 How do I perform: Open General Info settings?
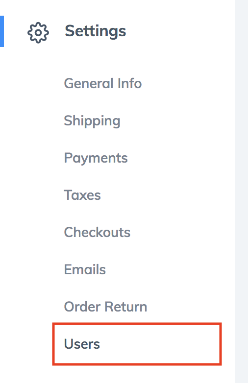(103, 83)
